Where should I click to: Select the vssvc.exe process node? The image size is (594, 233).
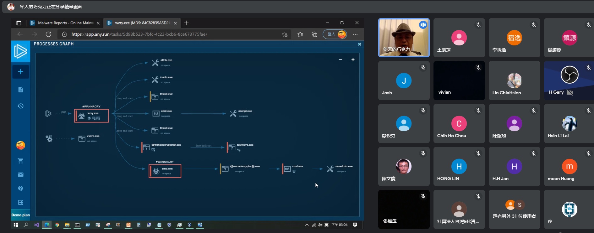[x=89, y=138]
